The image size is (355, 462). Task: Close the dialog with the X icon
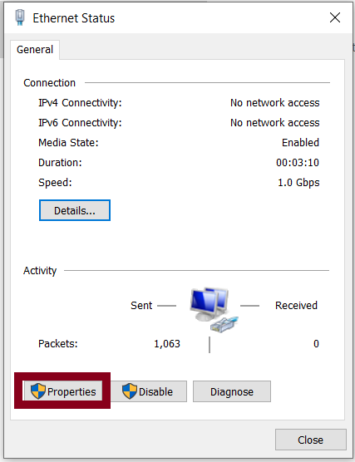point(335,17)
